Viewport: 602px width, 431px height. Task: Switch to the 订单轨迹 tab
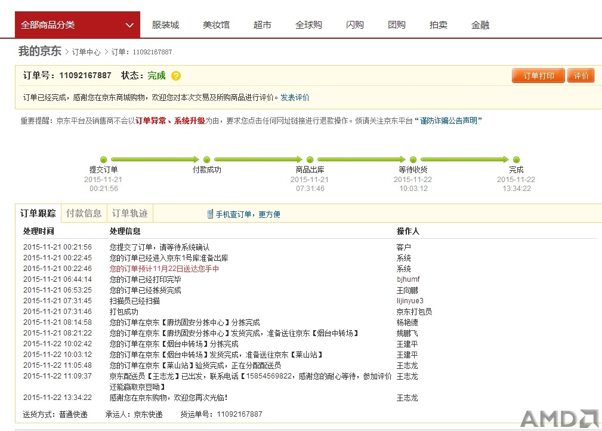tap(130, 213)
